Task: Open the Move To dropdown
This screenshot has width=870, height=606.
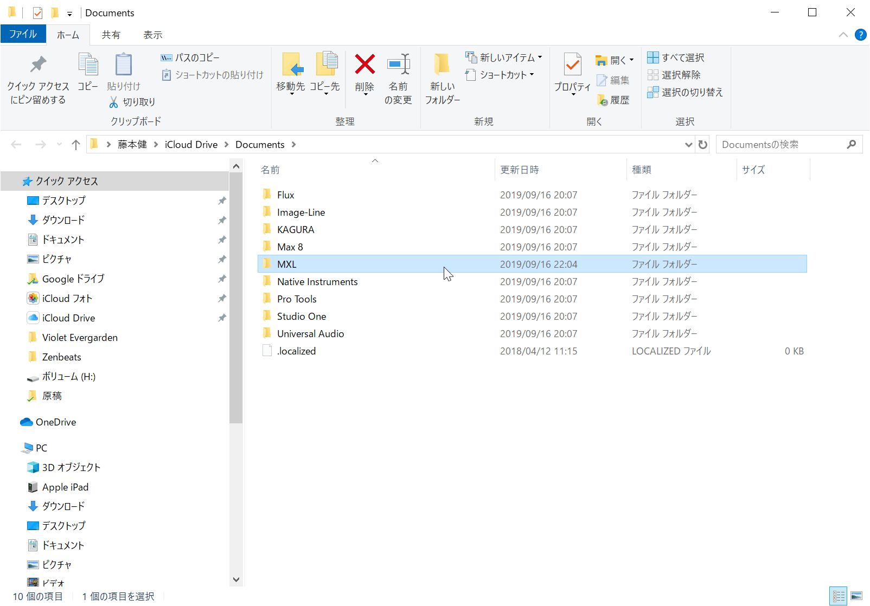Action: coord(291,93)
